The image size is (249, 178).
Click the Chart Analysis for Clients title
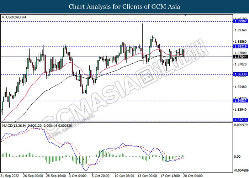coord(124,7)
